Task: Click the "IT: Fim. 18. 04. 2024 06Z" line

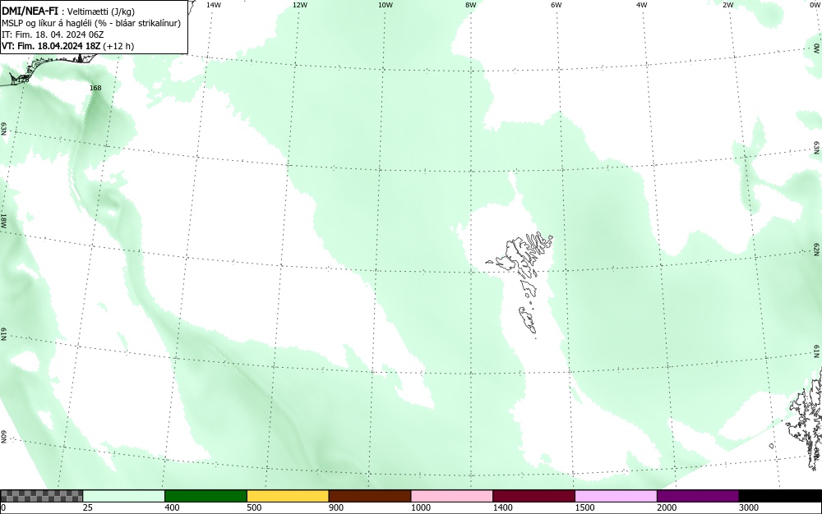Action: [x=53, y=34]
